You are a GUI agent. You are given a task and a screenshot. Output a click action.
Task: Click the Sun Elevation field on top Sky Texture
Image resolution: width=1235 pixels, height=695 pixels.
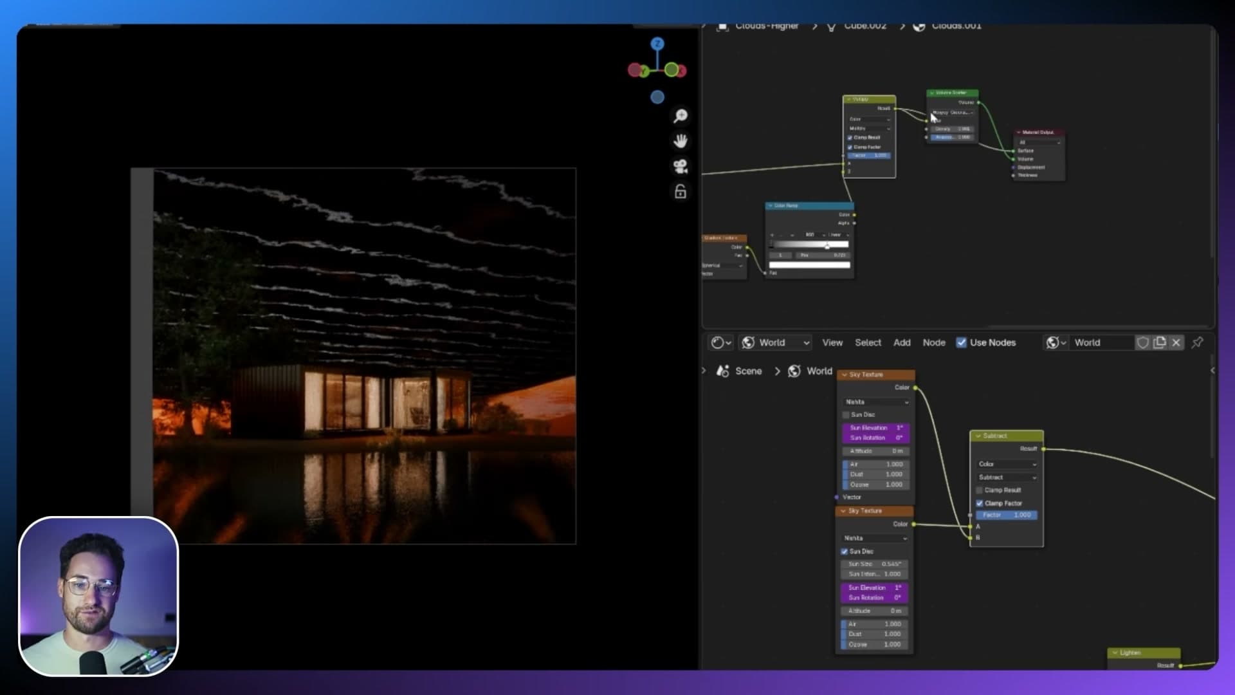876,428
